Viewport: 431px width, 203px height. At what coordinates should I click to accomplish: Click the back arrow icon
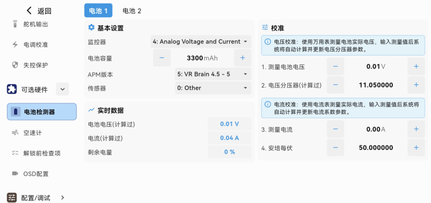pos(29,11)
